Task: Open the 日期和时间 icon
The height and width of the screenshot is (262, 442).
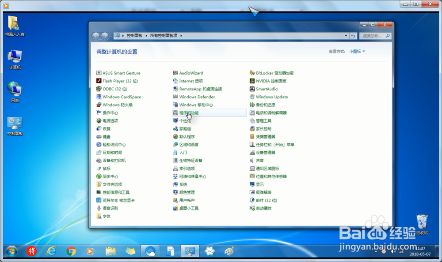Action: [x=99, y=153]
